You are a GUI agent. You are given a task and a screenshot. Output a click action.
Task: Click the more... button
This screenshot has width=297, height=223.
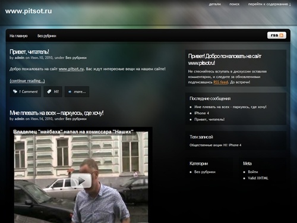[77, 92]
